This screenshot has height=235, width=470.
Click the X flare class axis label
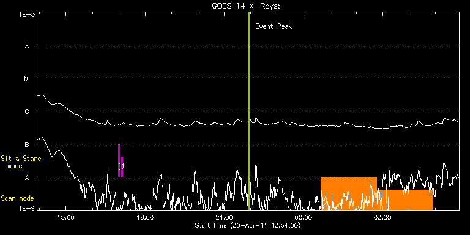27,45
